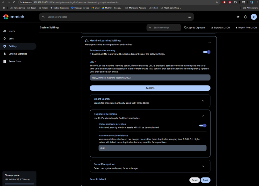
Task: Disable the Enable machine learning switch
Action: (x=207, y=52)
